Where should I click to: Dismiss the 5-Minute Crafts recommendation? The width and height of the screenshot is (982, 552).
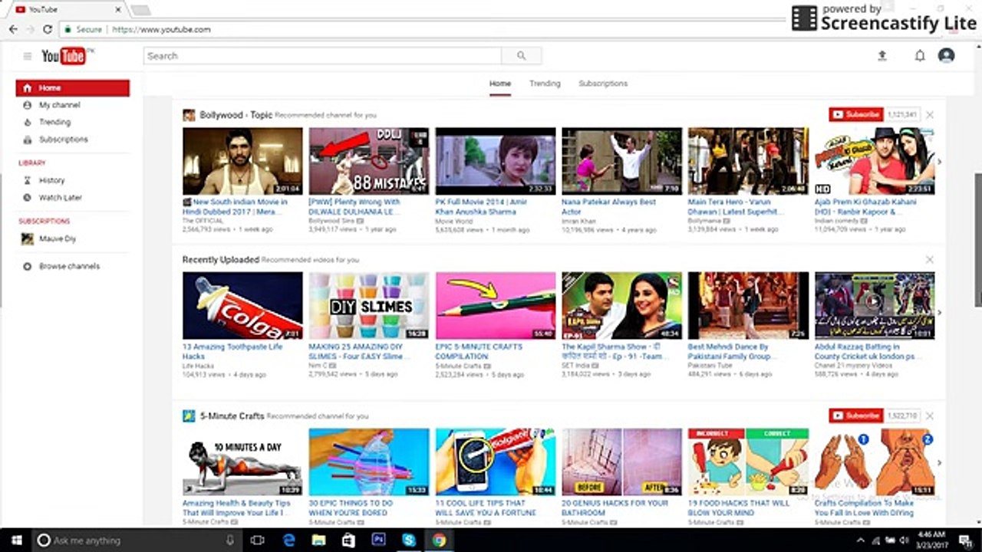click(x=930, y=416)
